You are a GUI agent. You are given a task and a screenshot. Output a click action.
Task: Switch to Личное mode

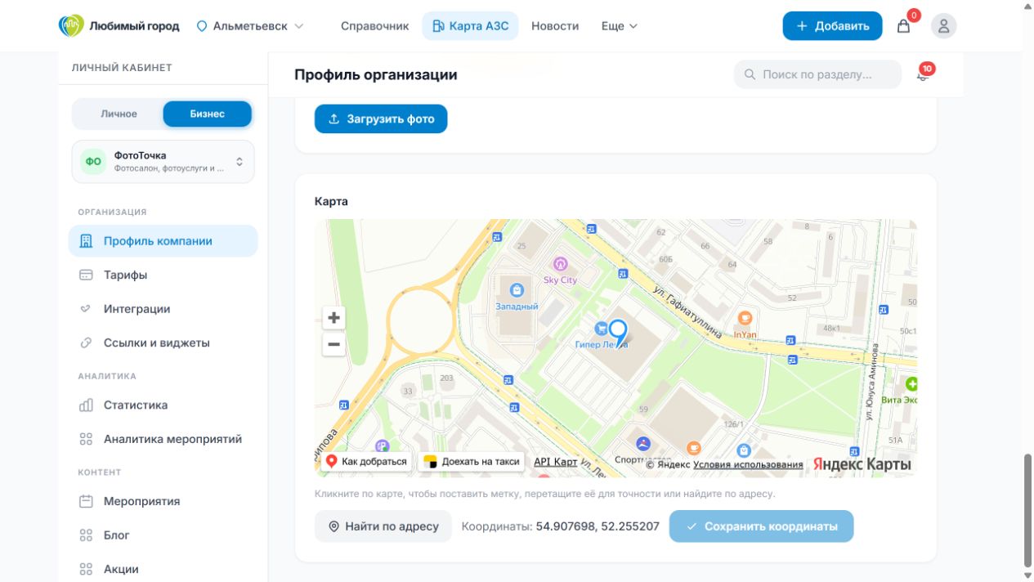(x=119, y=114)
